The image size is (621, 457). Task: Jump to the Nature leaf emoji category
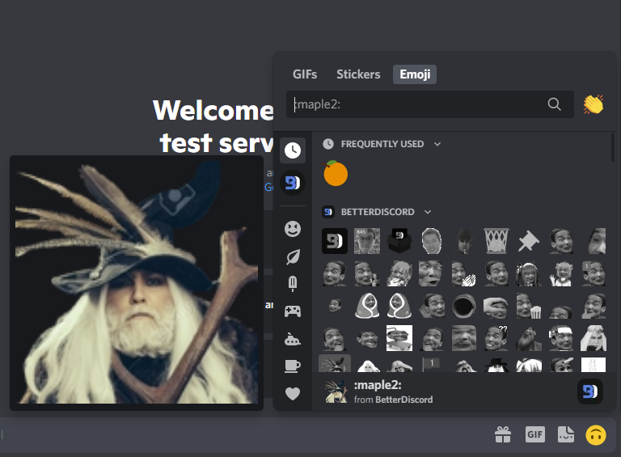coord(293,256)
